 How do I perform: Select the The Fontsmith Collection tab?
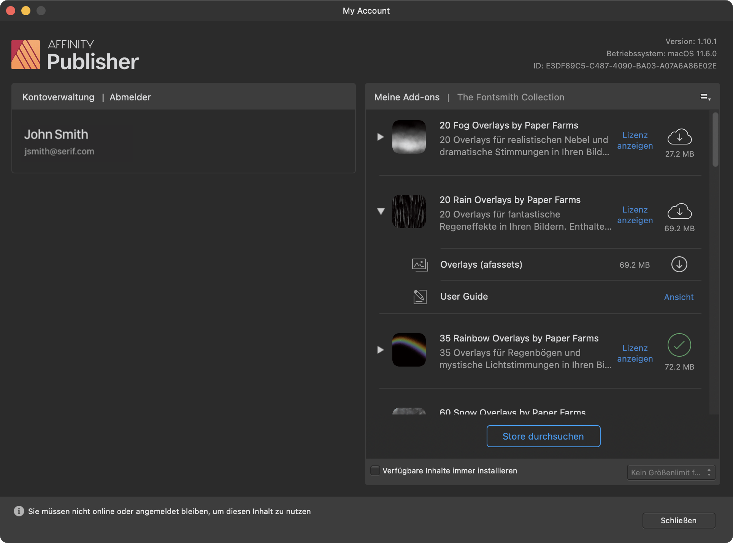point(511,97)
